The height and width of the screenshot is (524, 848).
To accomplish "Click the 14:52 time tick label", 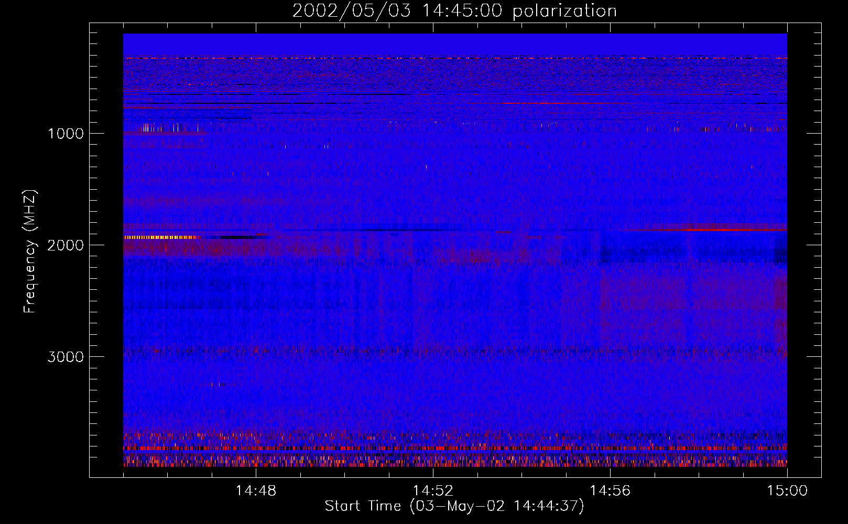I will [x=433, y=491].
